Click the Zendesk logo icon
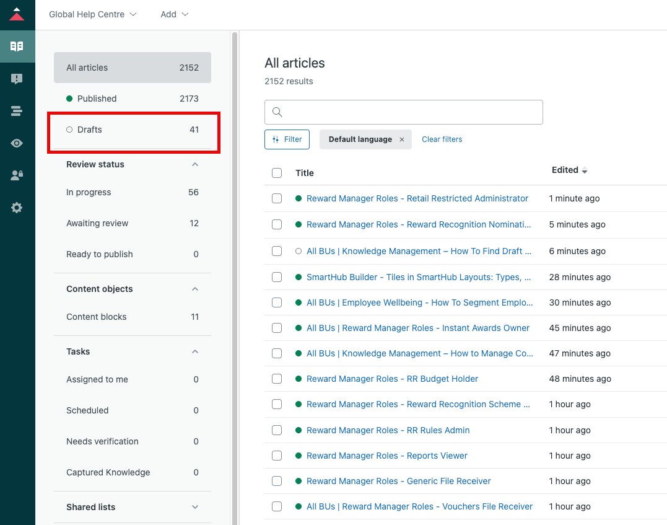667x525 pixels. tap(17, 14)
